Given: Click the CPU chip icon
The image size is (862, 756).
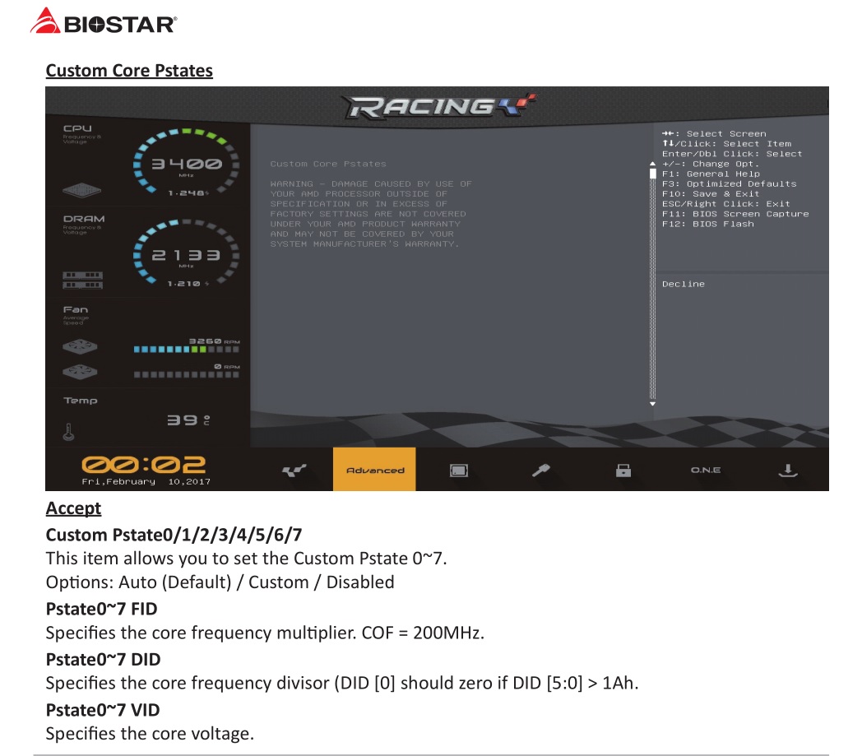Looking at the screenshot, I should click(x=82, y=190).
